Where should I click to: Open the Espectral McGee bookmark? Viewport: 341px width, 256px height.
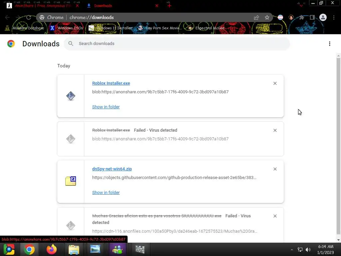click(206, 28)
